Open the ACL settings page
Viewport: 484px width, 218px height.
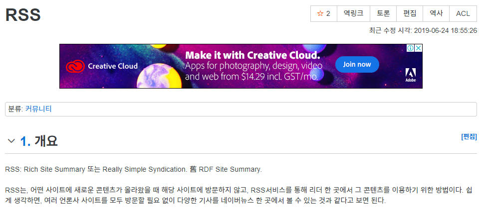coord(463,13)
